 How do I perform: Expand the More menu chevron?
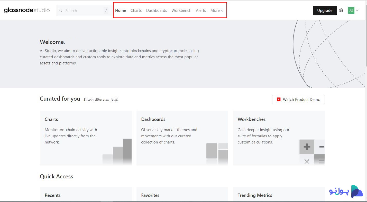tap(222, 11)
